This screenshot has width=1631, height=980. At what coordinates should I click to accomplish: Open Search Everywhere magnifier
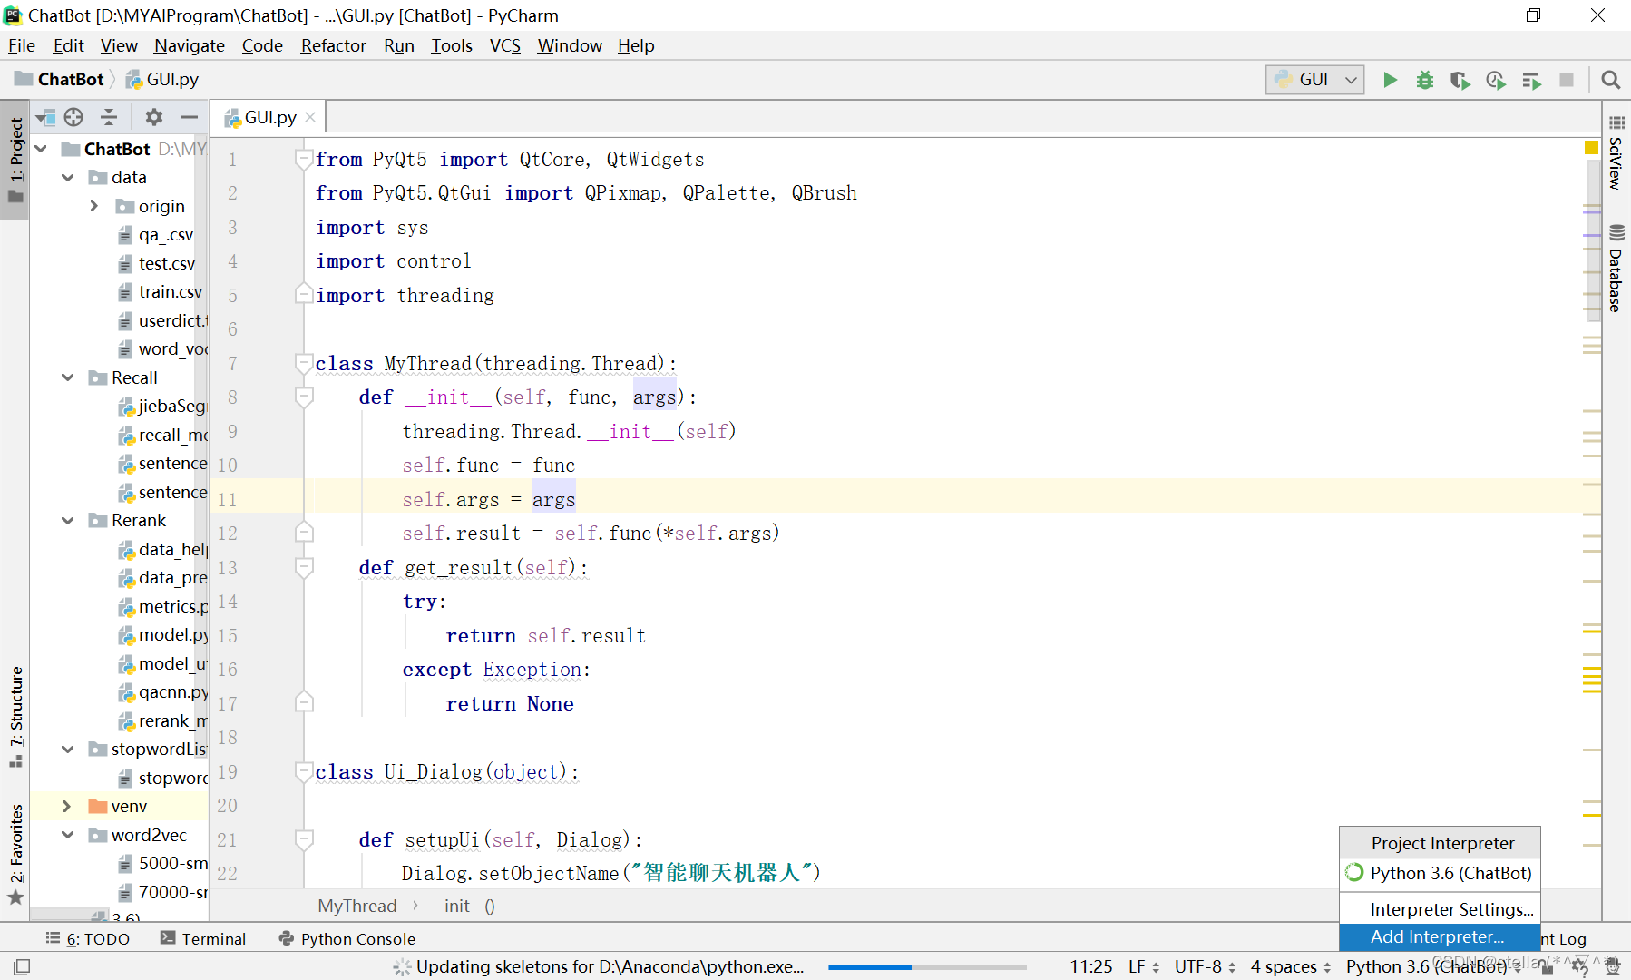[x=1611, y=80]
